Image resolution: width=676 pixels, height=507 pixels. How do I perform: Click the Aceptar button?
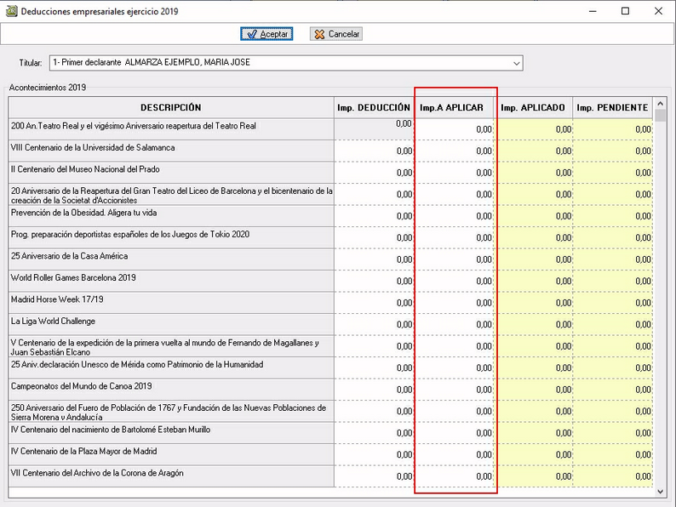pos(266,34)
